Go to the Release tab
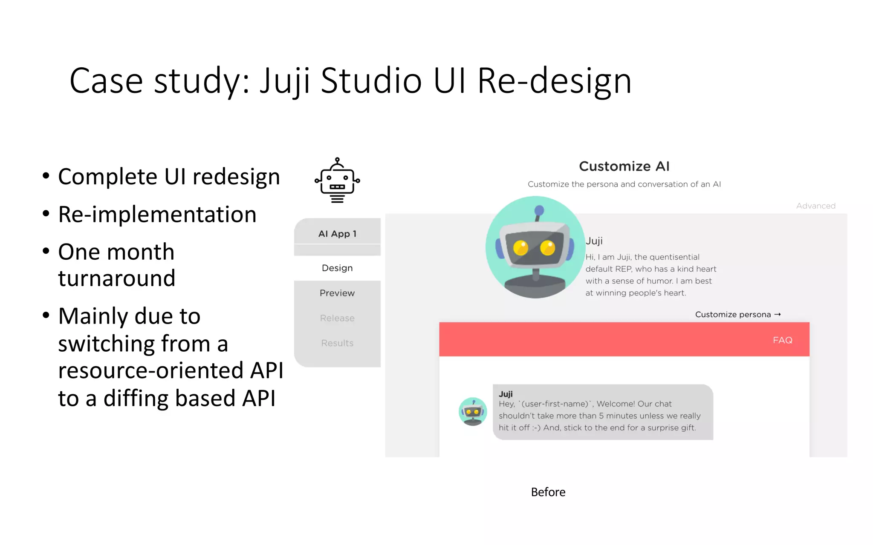873x545 pixels. pos(337,318)
